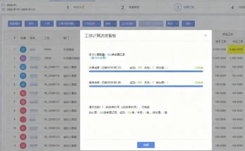Click employee number 90_GS00117
Viewport: 245px width, 151px height.
click(52, 67)
